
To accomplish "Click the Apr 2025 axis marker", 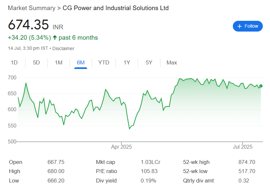I will tap(121, 147).
